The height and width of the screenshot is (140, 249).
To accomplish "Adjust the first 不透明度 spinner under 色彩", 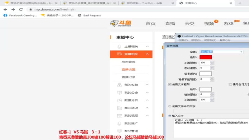I will coord(212,63).
